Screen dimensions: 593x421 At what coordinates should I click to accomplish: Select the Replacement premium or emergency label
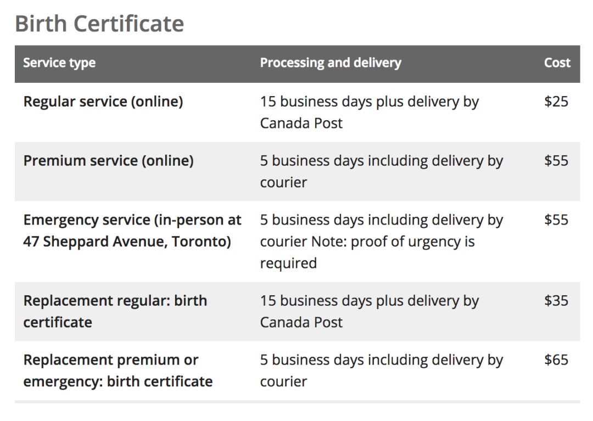[118, 371]
